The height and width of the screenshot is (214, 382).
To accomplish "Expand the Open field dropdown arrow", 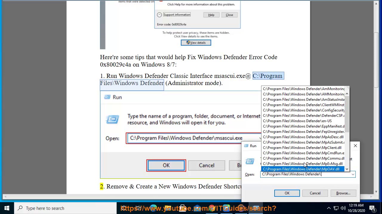I will pos(353,174).
